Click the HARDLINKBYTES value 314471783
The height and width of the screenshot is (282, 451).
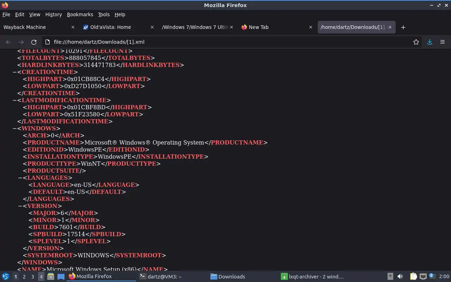tap(99, 65)
